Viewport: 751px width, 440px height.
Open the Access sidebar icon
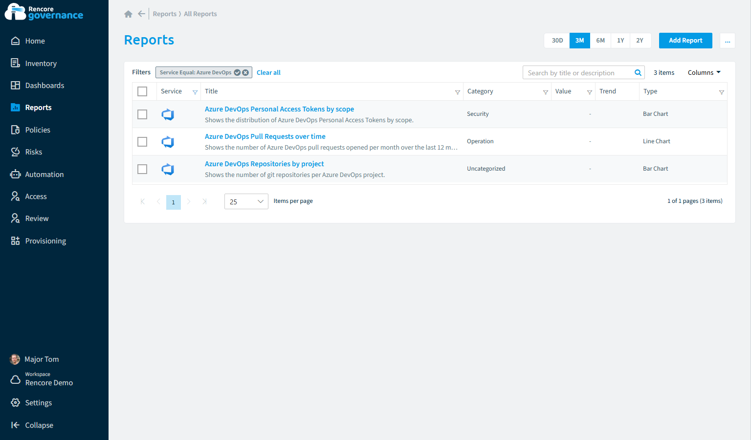coord(16,196)
